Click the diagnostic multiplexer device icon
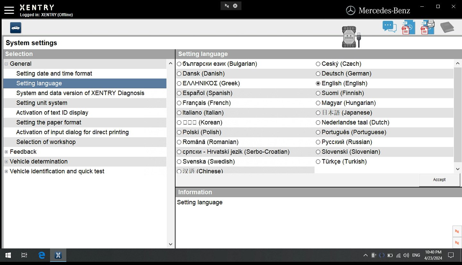 (x=351, y=37)
